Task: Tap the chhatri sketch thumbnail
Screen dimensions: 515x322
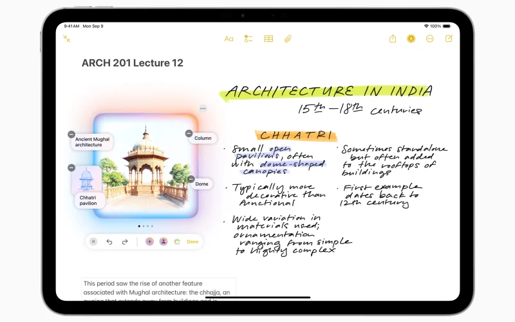Action: click(x=86, y=180)
